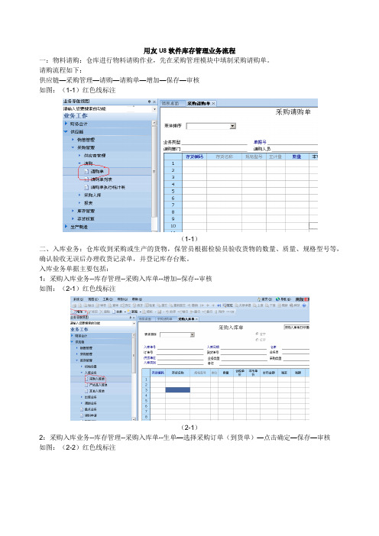Click 请购部门 field on 采购请购单
This screenshot has height=536, width=379.
(214, 149)
